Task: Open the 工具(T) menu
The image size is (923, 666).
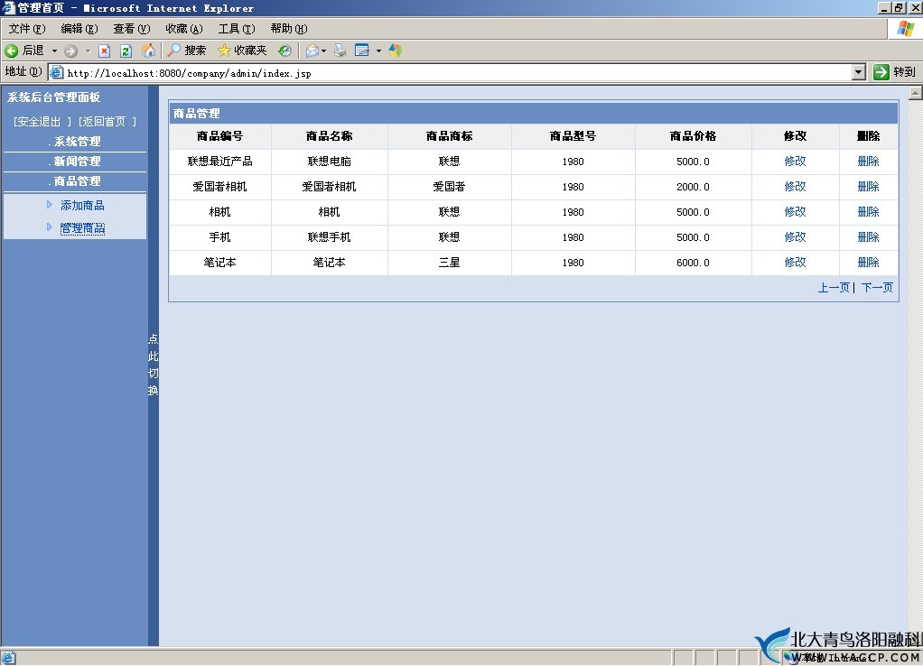Action: [236, 29]
